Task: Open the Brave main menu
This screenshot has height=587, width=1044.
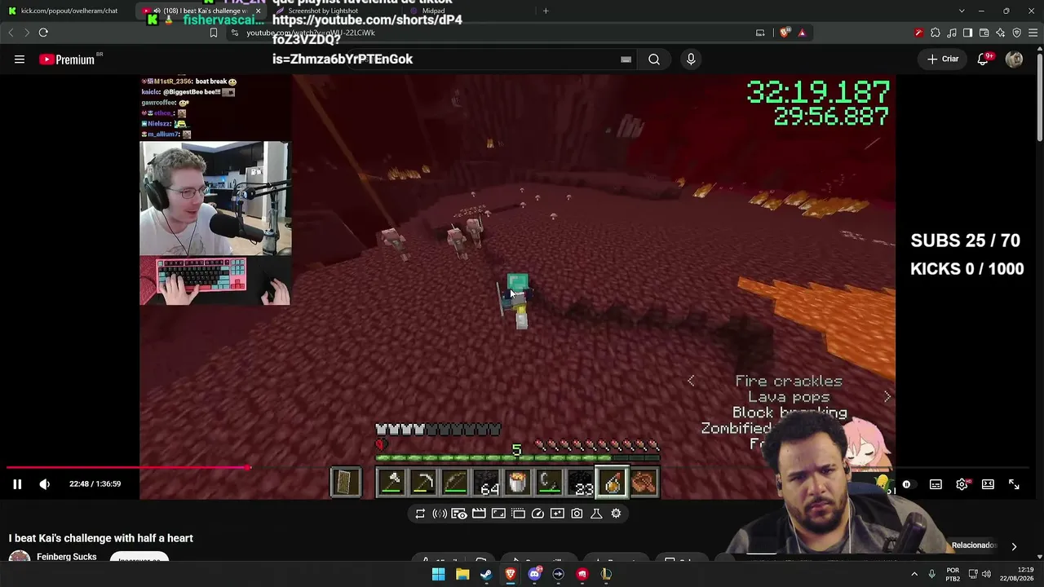Action: click(x=1033, y=33)
